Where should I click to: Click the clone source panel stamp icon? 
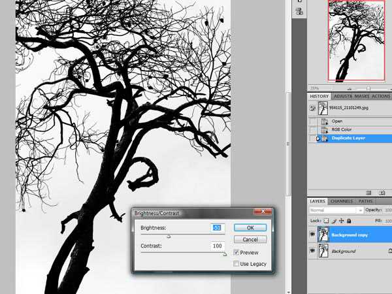(x=299, y=10)
